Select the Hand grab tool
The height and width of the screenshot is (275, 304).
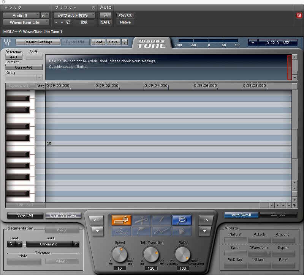(182, 231)
